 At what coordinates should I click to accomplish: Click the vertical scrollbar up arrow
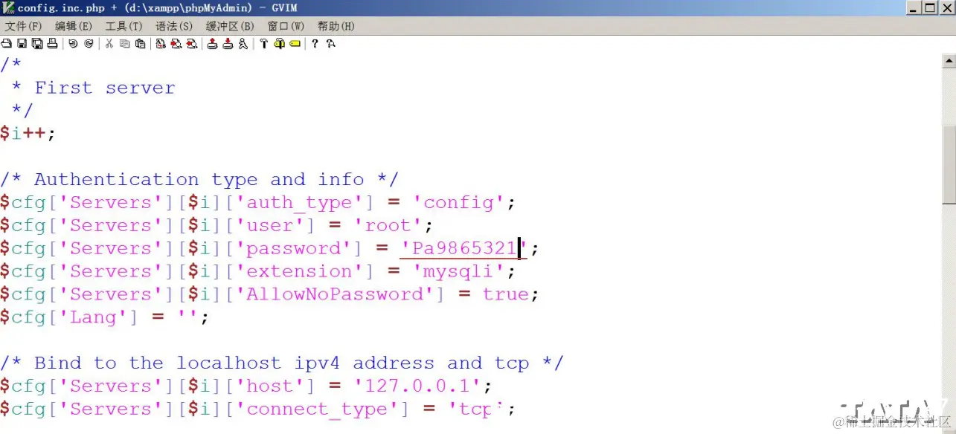pyautogui.click(x=949, y=61)
